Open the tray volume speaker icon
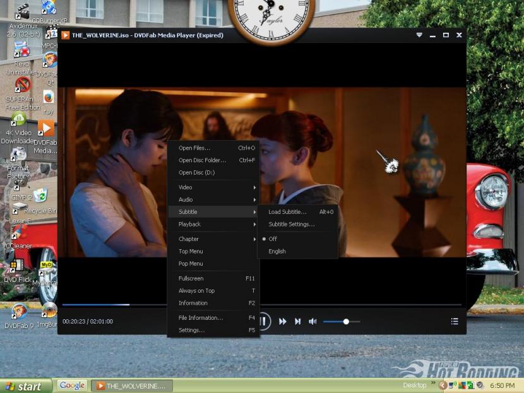Image resolution: width=524 pixels, height=393 pixels. coord(480,385)
